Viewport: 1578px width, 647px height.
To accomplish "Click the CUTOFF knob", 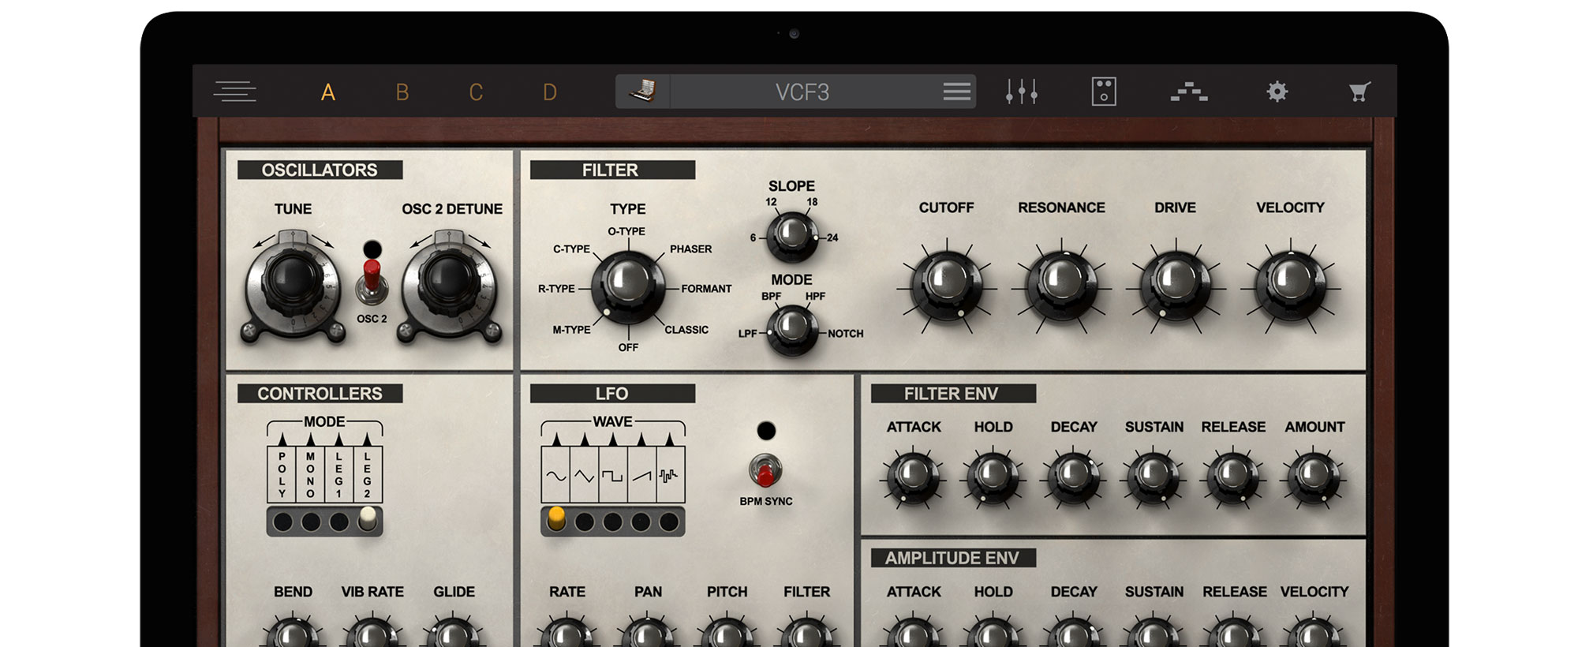I will 946,284.
